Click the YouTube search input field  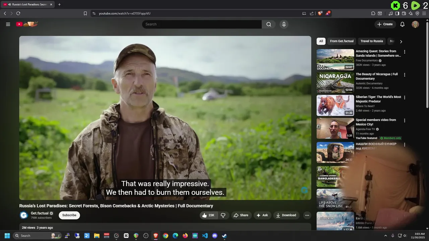point(202,24)
